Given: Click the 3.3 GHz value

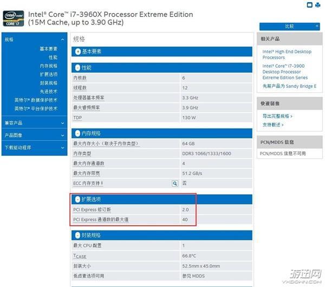Looking at the screenshot, I should pos(190,98).
